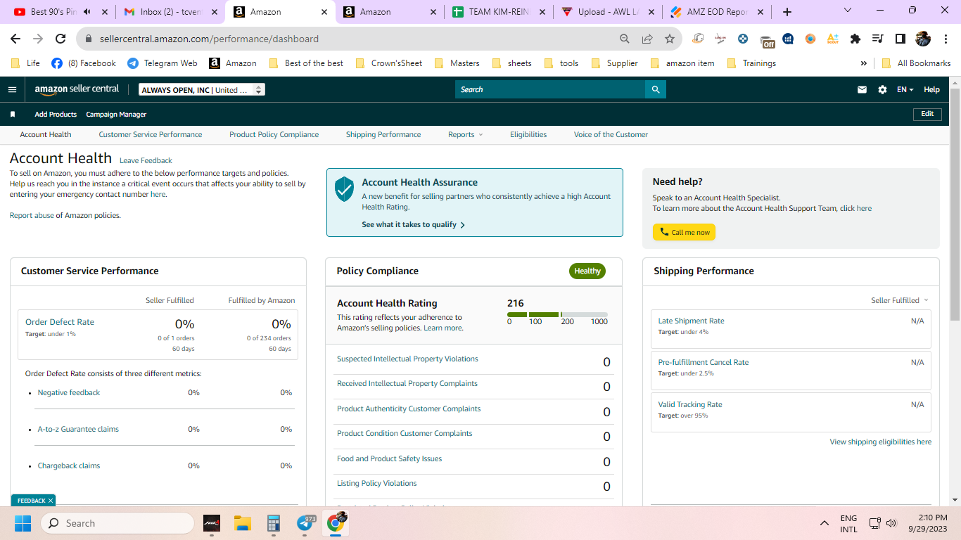Toggle the browser side panel icon
The height and width of the screenshot is (540, 961).
(x=900, y=39)
